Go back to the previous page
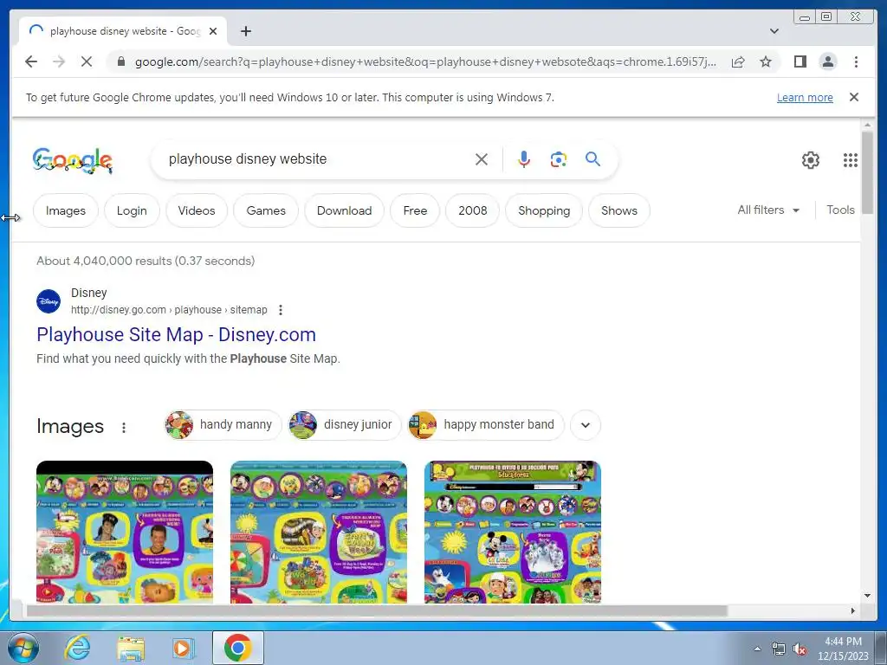887x665 pixels. point(31,61)
